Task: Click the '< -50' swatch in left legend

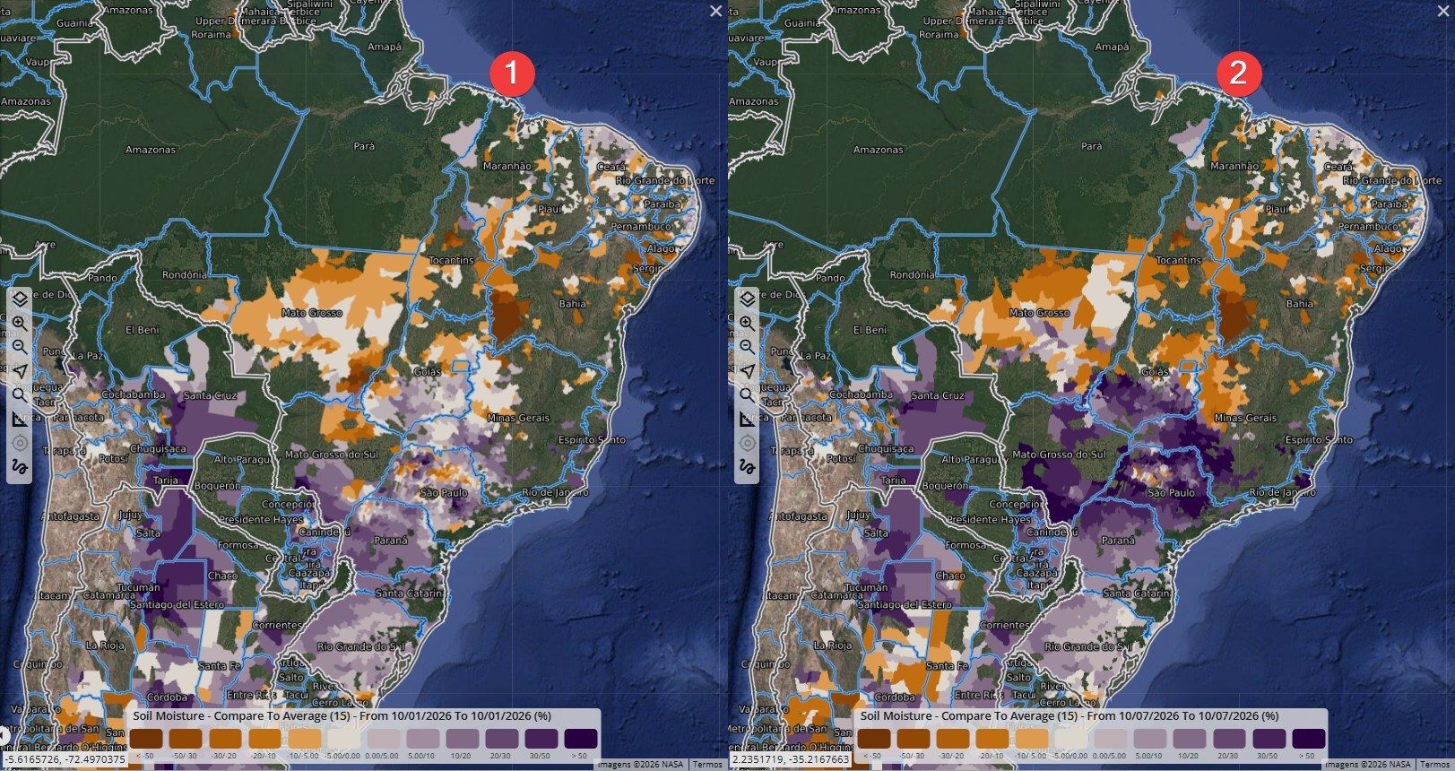Action: (x=146, y=739)
